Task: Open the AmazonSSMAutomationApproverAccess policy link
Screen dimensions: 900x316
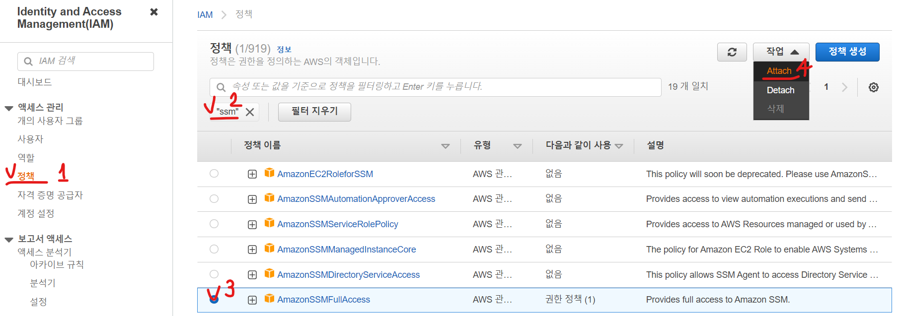Action: point(356,199)
